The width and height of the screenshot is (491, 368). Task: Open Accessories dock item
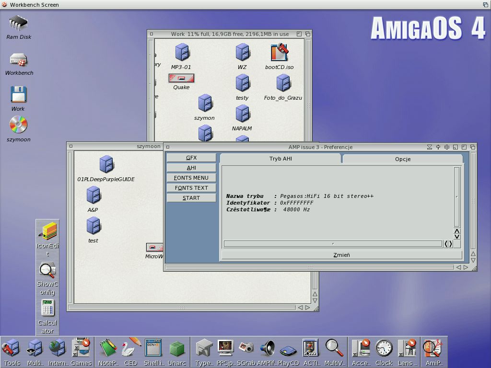pyautogui.click(x=362, y=352)
